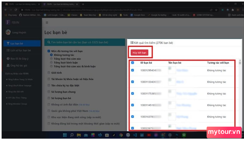
Task: Open Lịch sử lọc bạn bè in the sidebar
Action: tap(22, 50)
